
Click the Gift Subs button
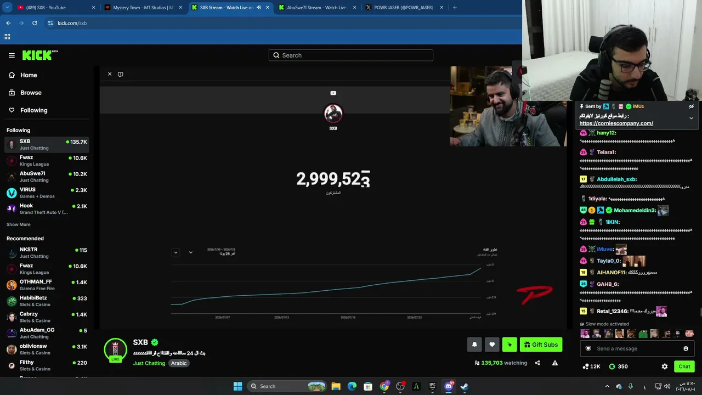coord(541,345)
